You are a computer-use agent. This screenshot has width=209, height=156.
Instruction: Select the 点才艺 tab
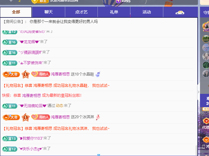[x=81, y=12]
